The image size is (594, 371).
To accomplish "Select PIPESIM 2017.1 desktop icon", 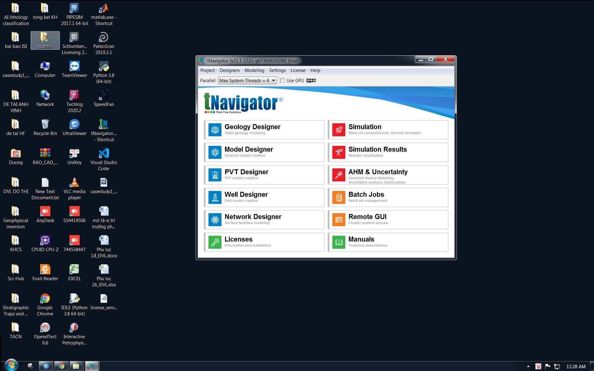I will pos(74,15).
